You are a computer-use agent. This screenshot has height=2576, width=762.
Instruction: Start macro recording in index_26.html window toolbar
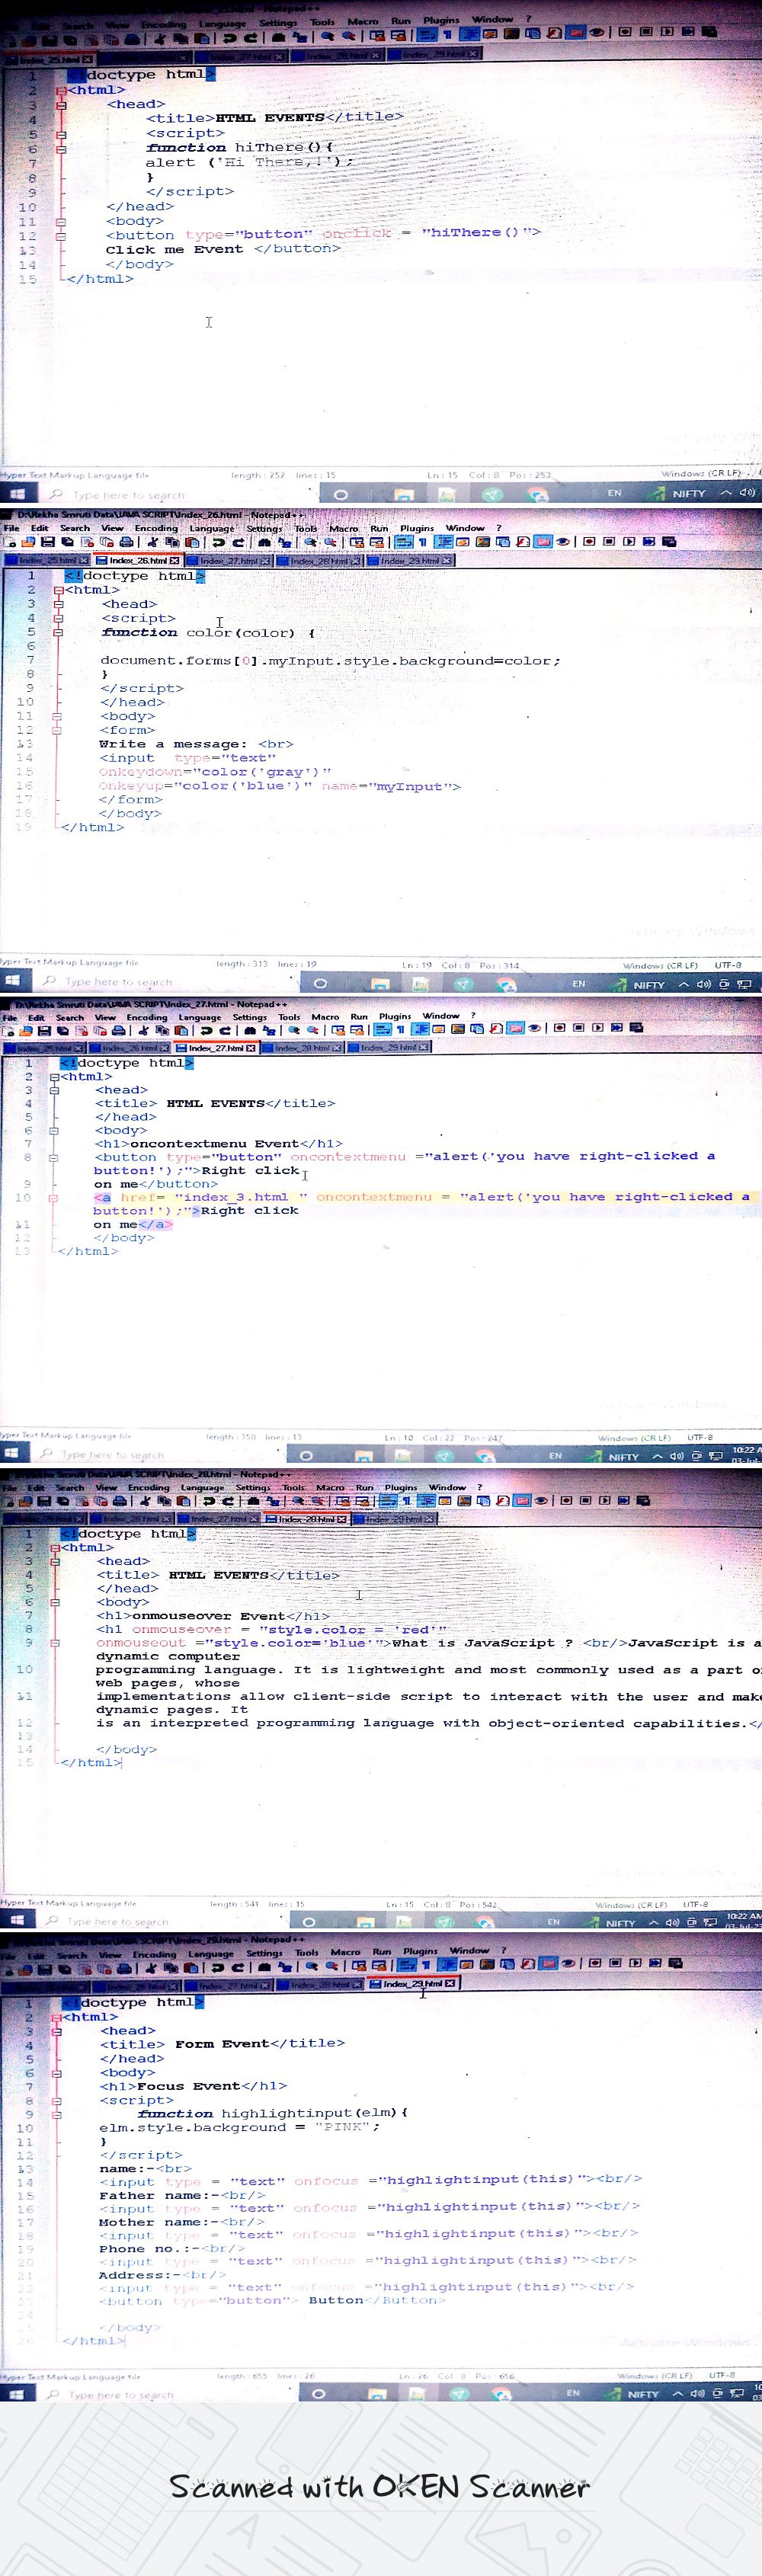[589, 542]
